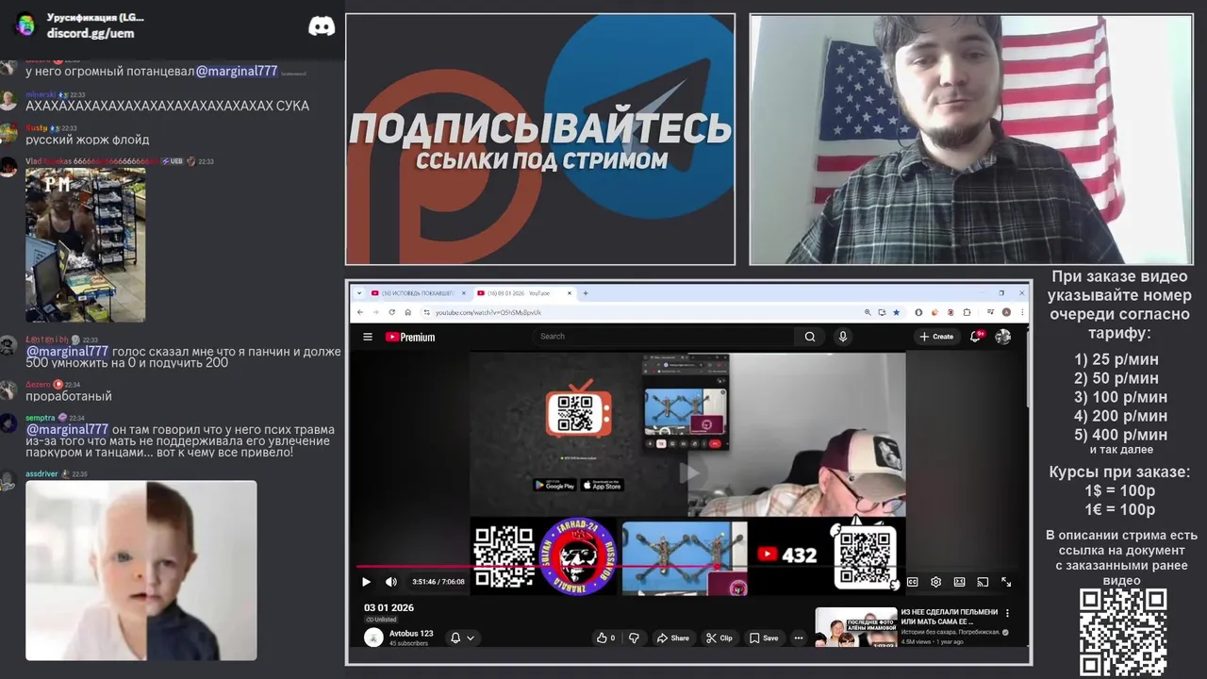The width and height of the screenshot is (1207, 679).
Task: Go to the YouTube Premium home logo
Action: click(x=410, y=337)
